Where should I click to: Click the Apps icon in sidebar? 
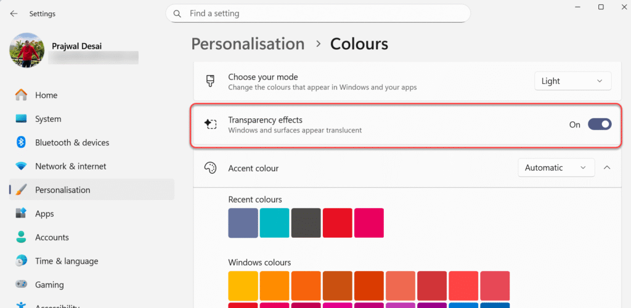tap(22, 214)
